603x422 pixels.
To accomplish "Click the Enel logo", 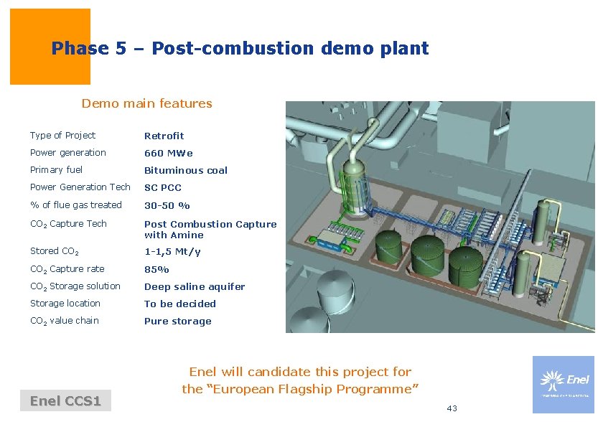I will click(x=564, y=385).
